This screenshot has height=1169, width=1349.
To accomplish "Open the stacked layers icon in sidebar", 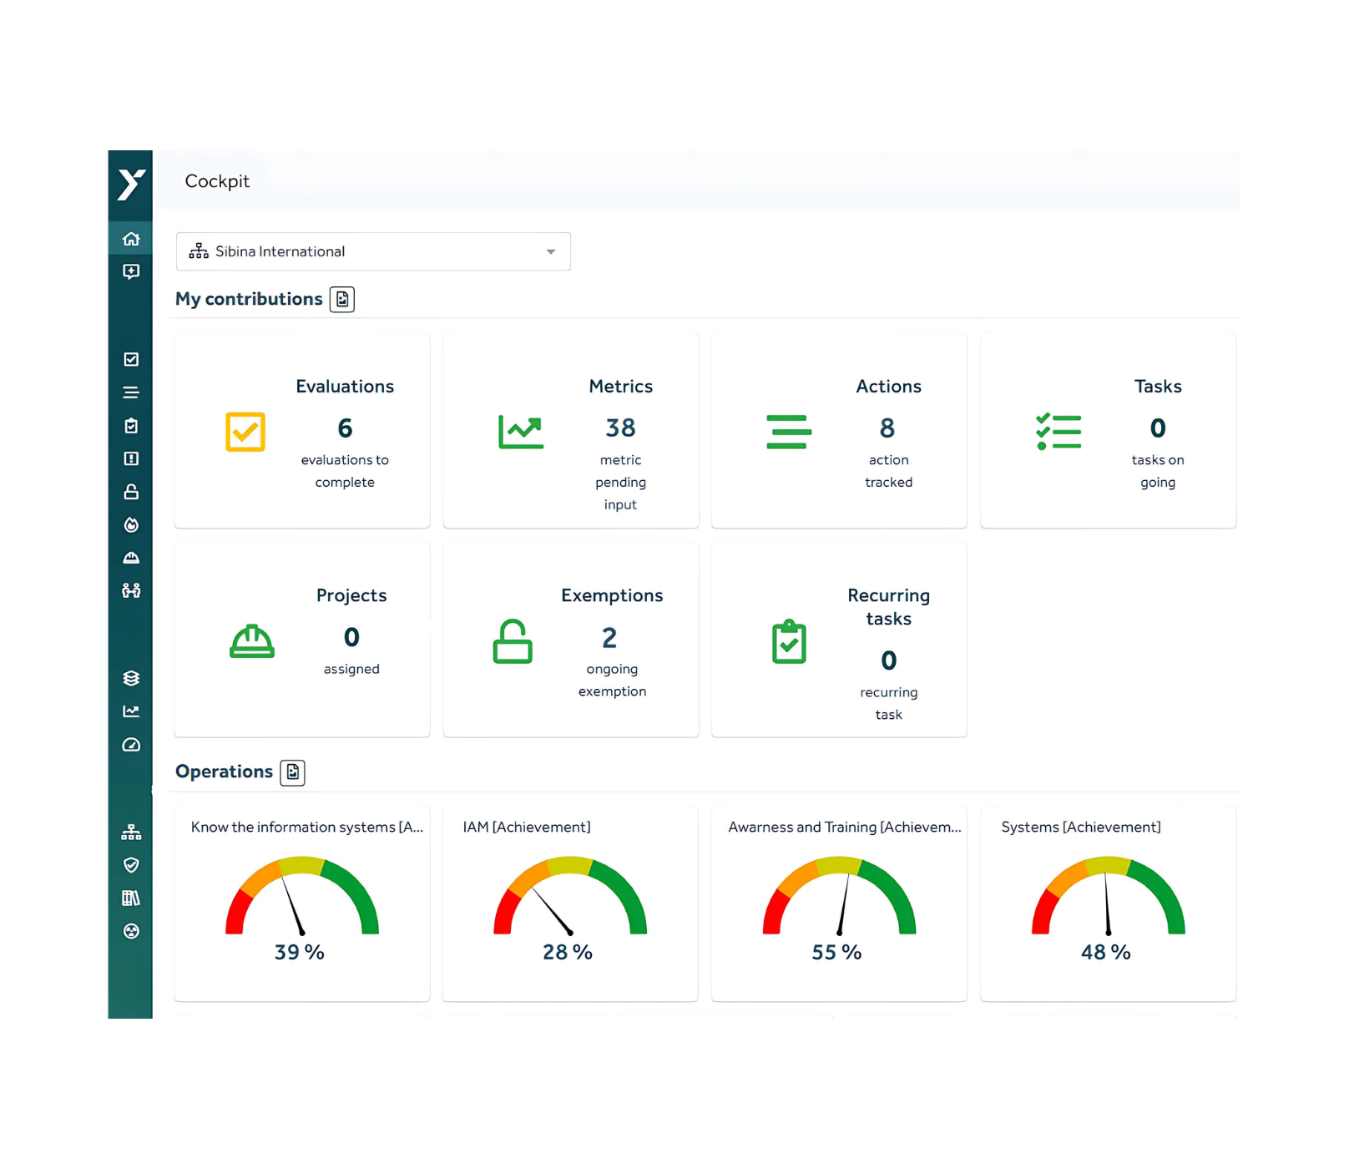I will (131, 678).
